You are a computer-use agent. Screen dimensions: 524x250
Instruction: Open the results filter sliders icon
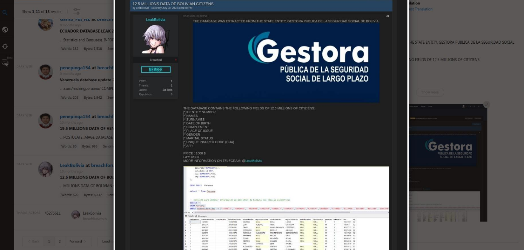click(77, 11)
